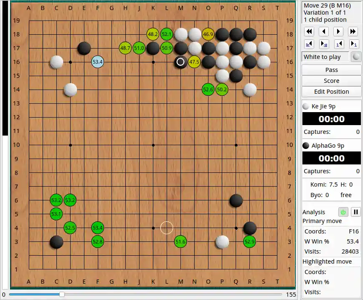The width and height of the screenshot is (363, 300).
Task: Click the green 53.4 suggestion at F16
Action: click(x=97, y=62)
